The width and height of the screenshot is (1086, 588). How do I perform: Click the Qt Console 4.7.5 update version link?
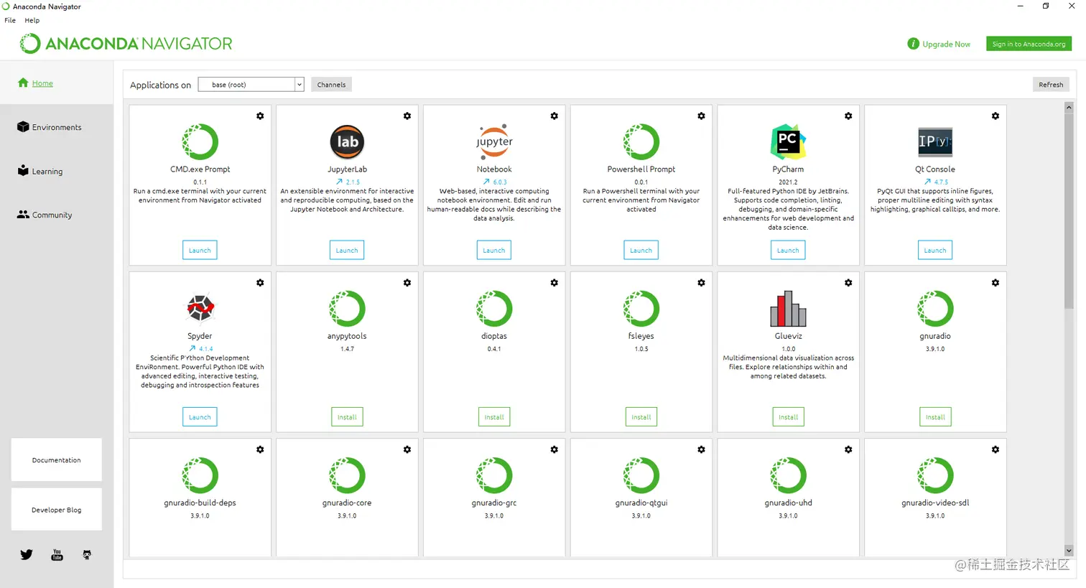[x=937, y=182]
